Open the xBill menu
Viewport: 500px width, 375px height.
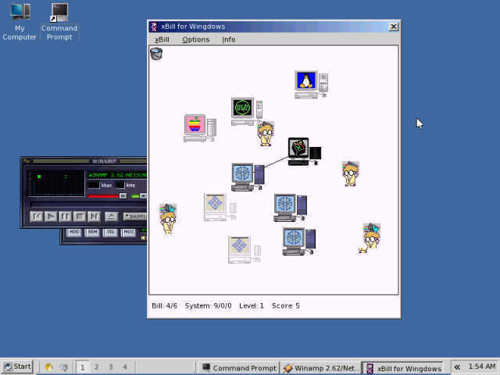click(162, 39)
